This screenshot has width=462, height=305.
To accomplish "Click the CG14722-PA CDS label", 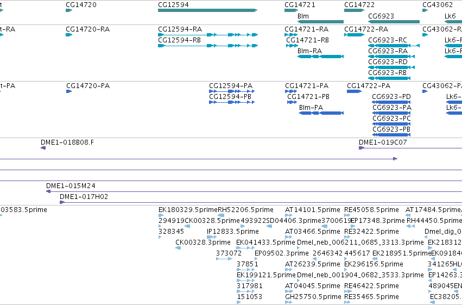I will click(x=369, y=86).
